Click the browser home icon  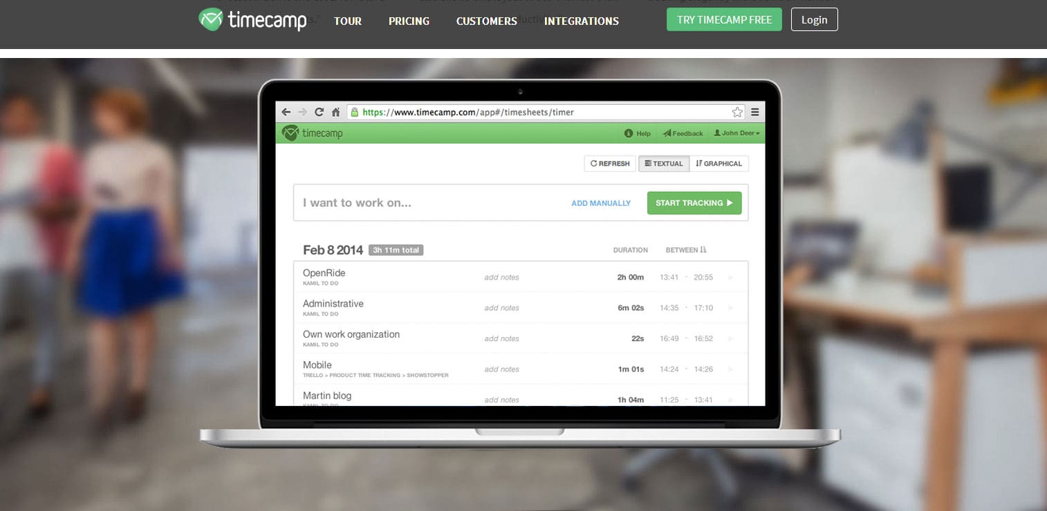point(335,112)
